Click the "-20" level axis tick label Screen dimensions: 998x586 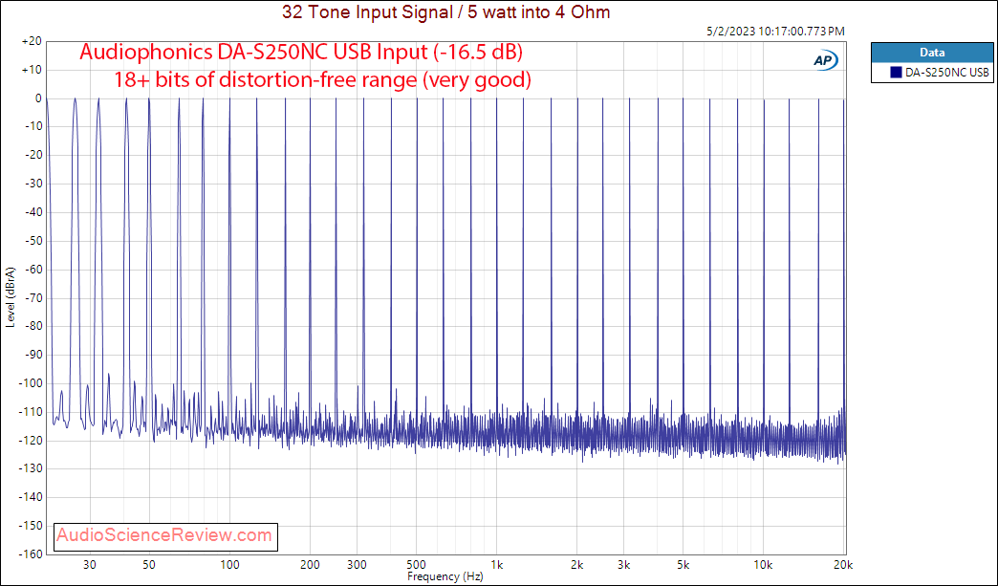pos(33,155)
